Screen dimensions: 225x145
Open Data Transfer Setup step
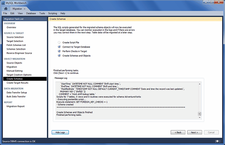click(17, 92)
